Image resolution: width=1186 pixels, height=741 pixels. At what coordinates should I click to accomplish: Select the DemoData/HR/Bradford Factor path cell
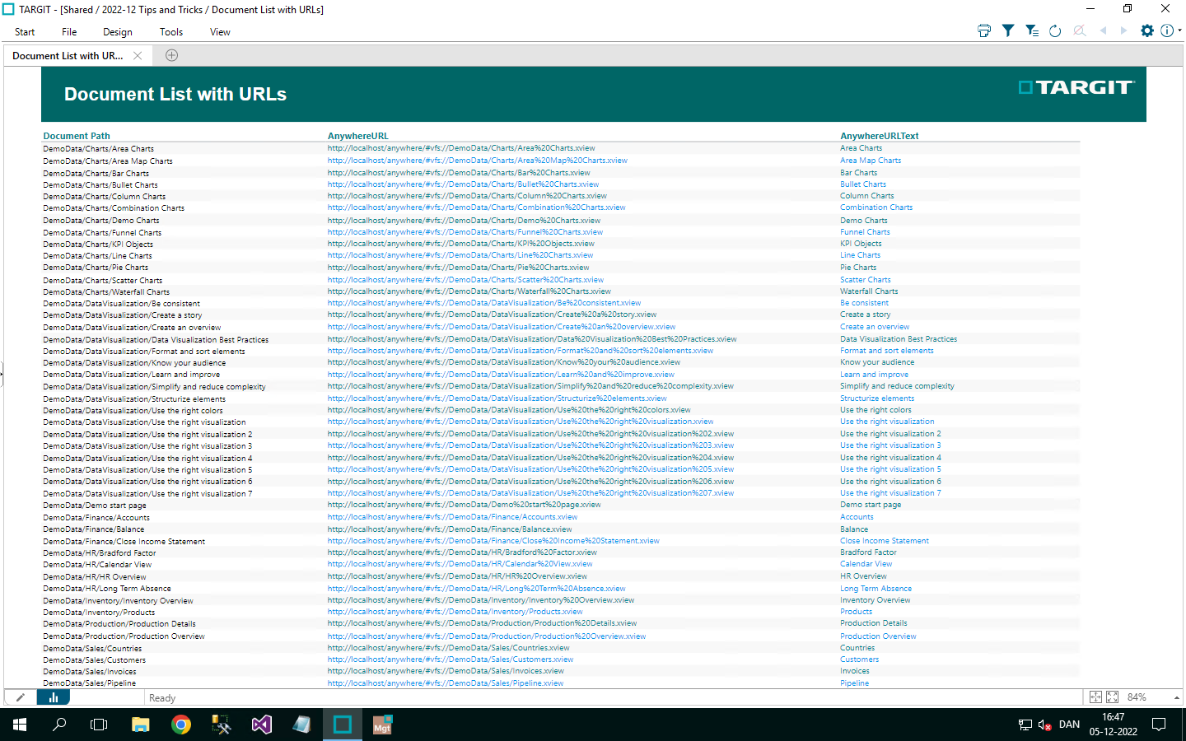coord(100,553)
